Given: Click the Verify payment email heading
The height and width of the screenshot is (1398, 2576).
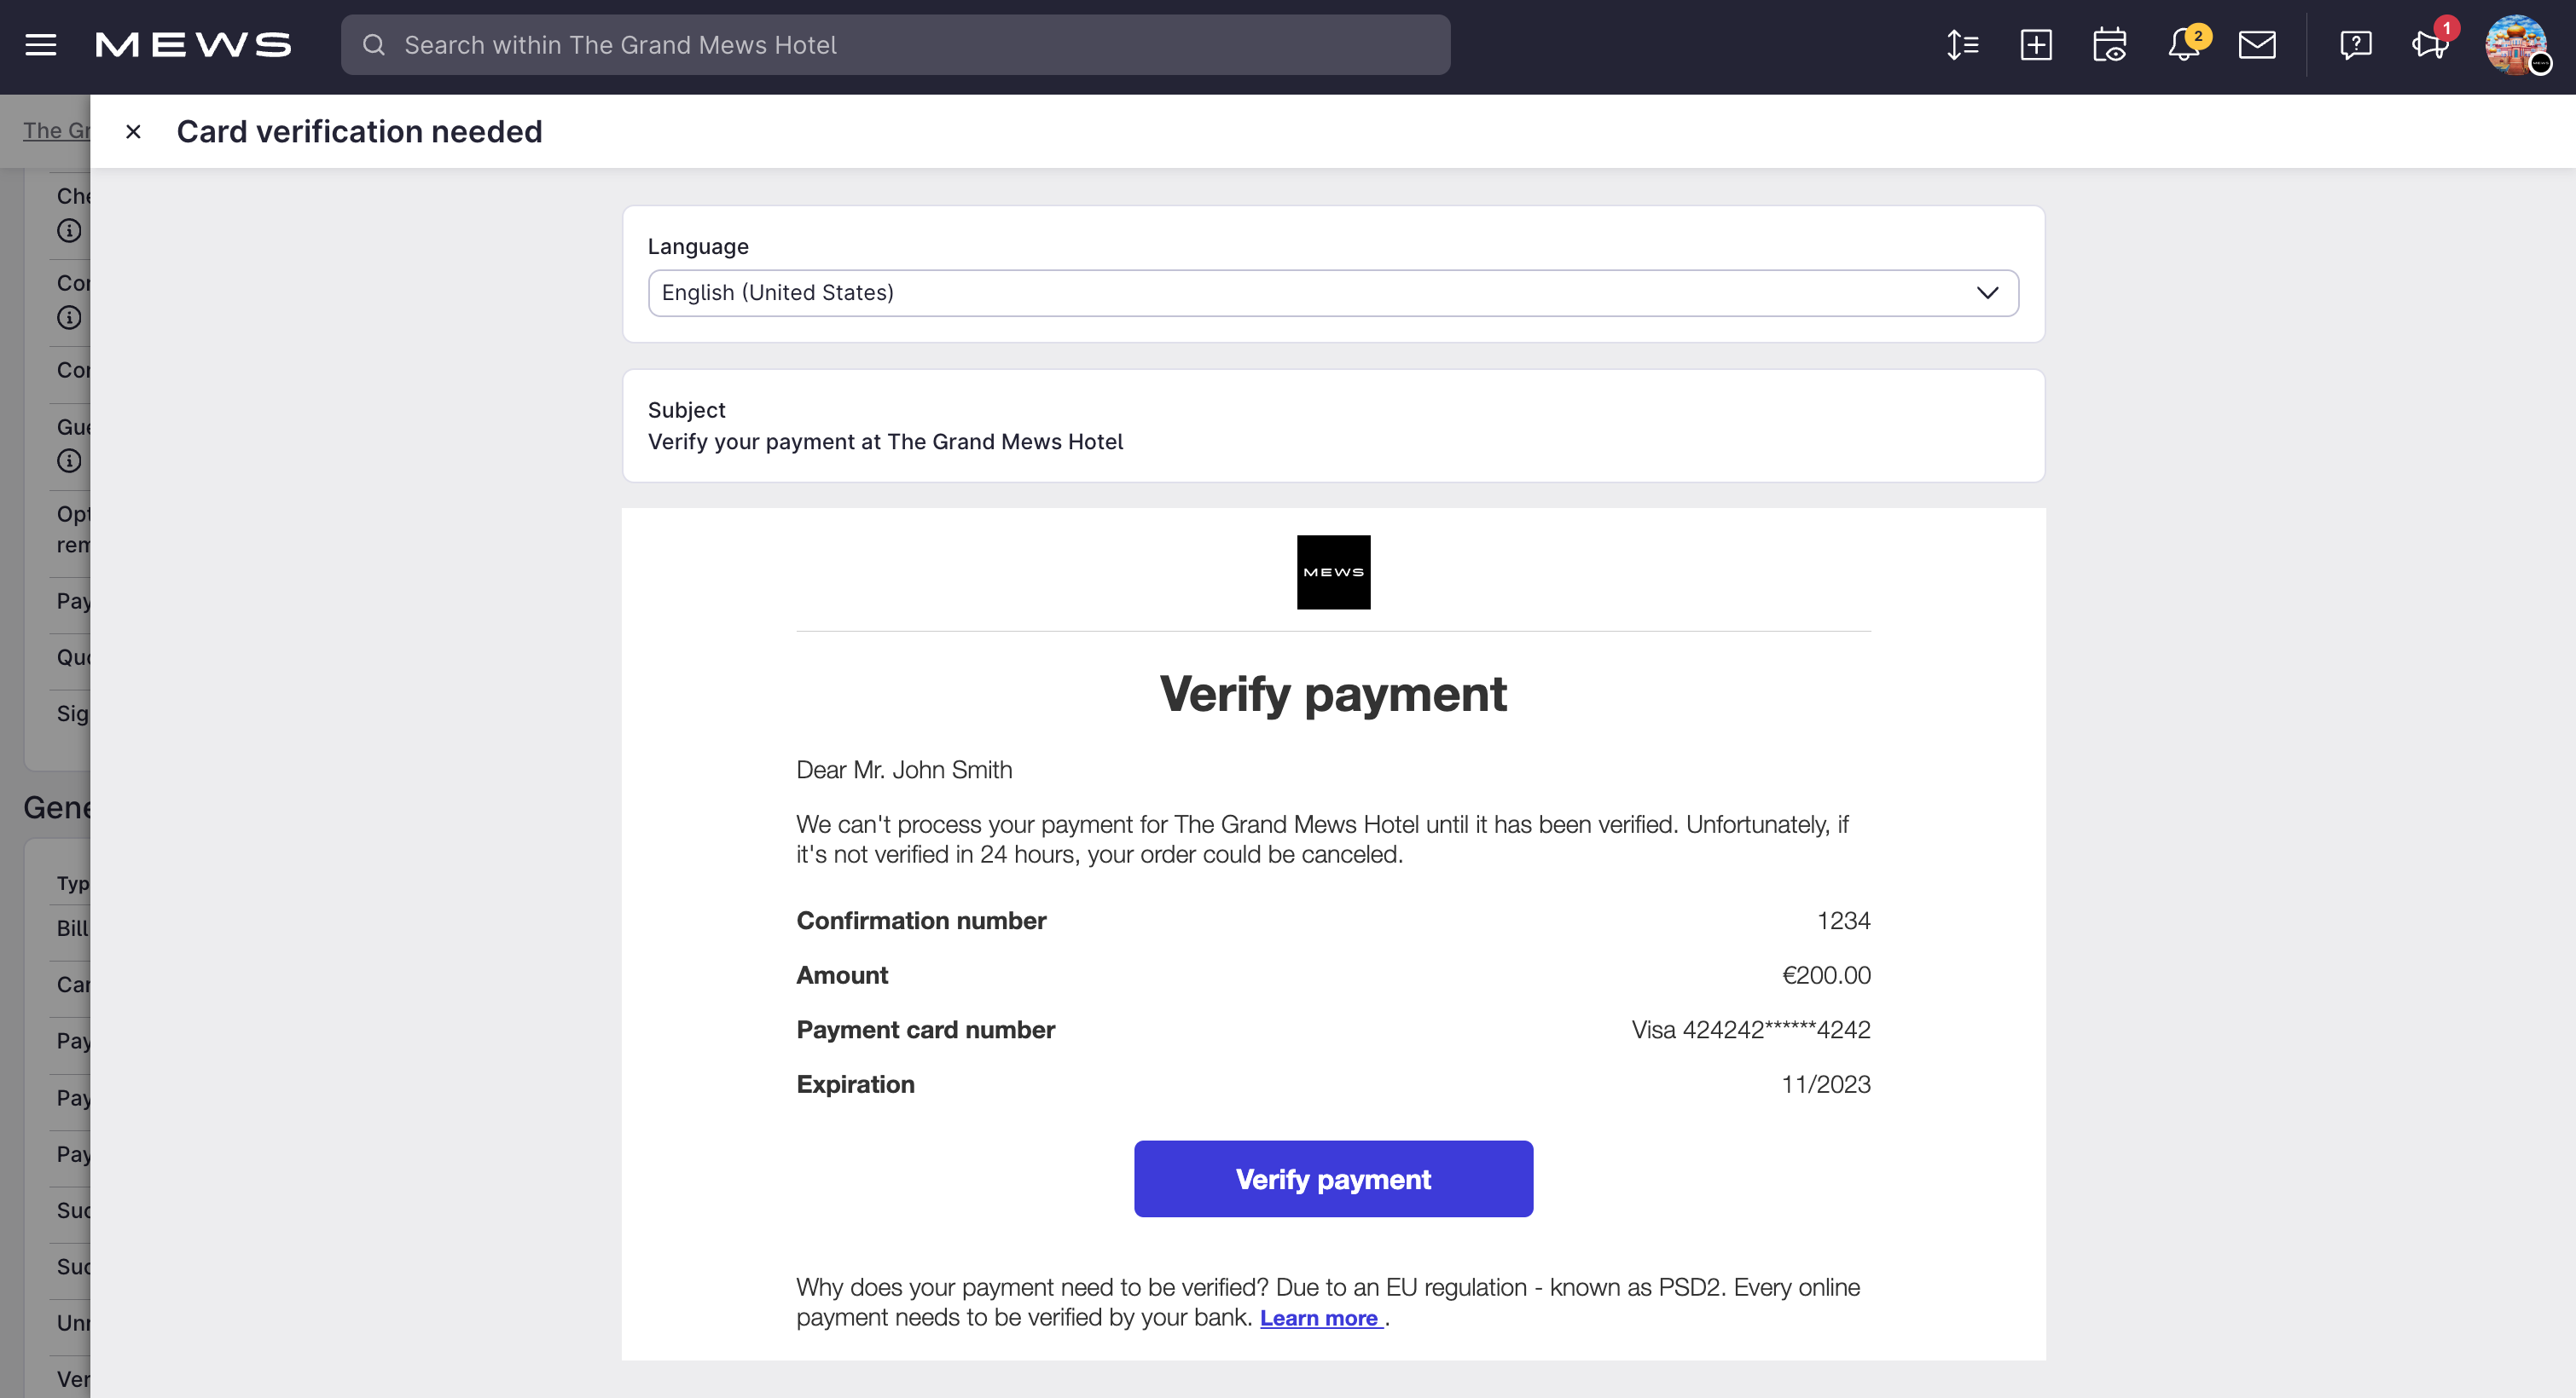Looking at the screenshot, I should pyautogui.click(x=1333, y=694).
